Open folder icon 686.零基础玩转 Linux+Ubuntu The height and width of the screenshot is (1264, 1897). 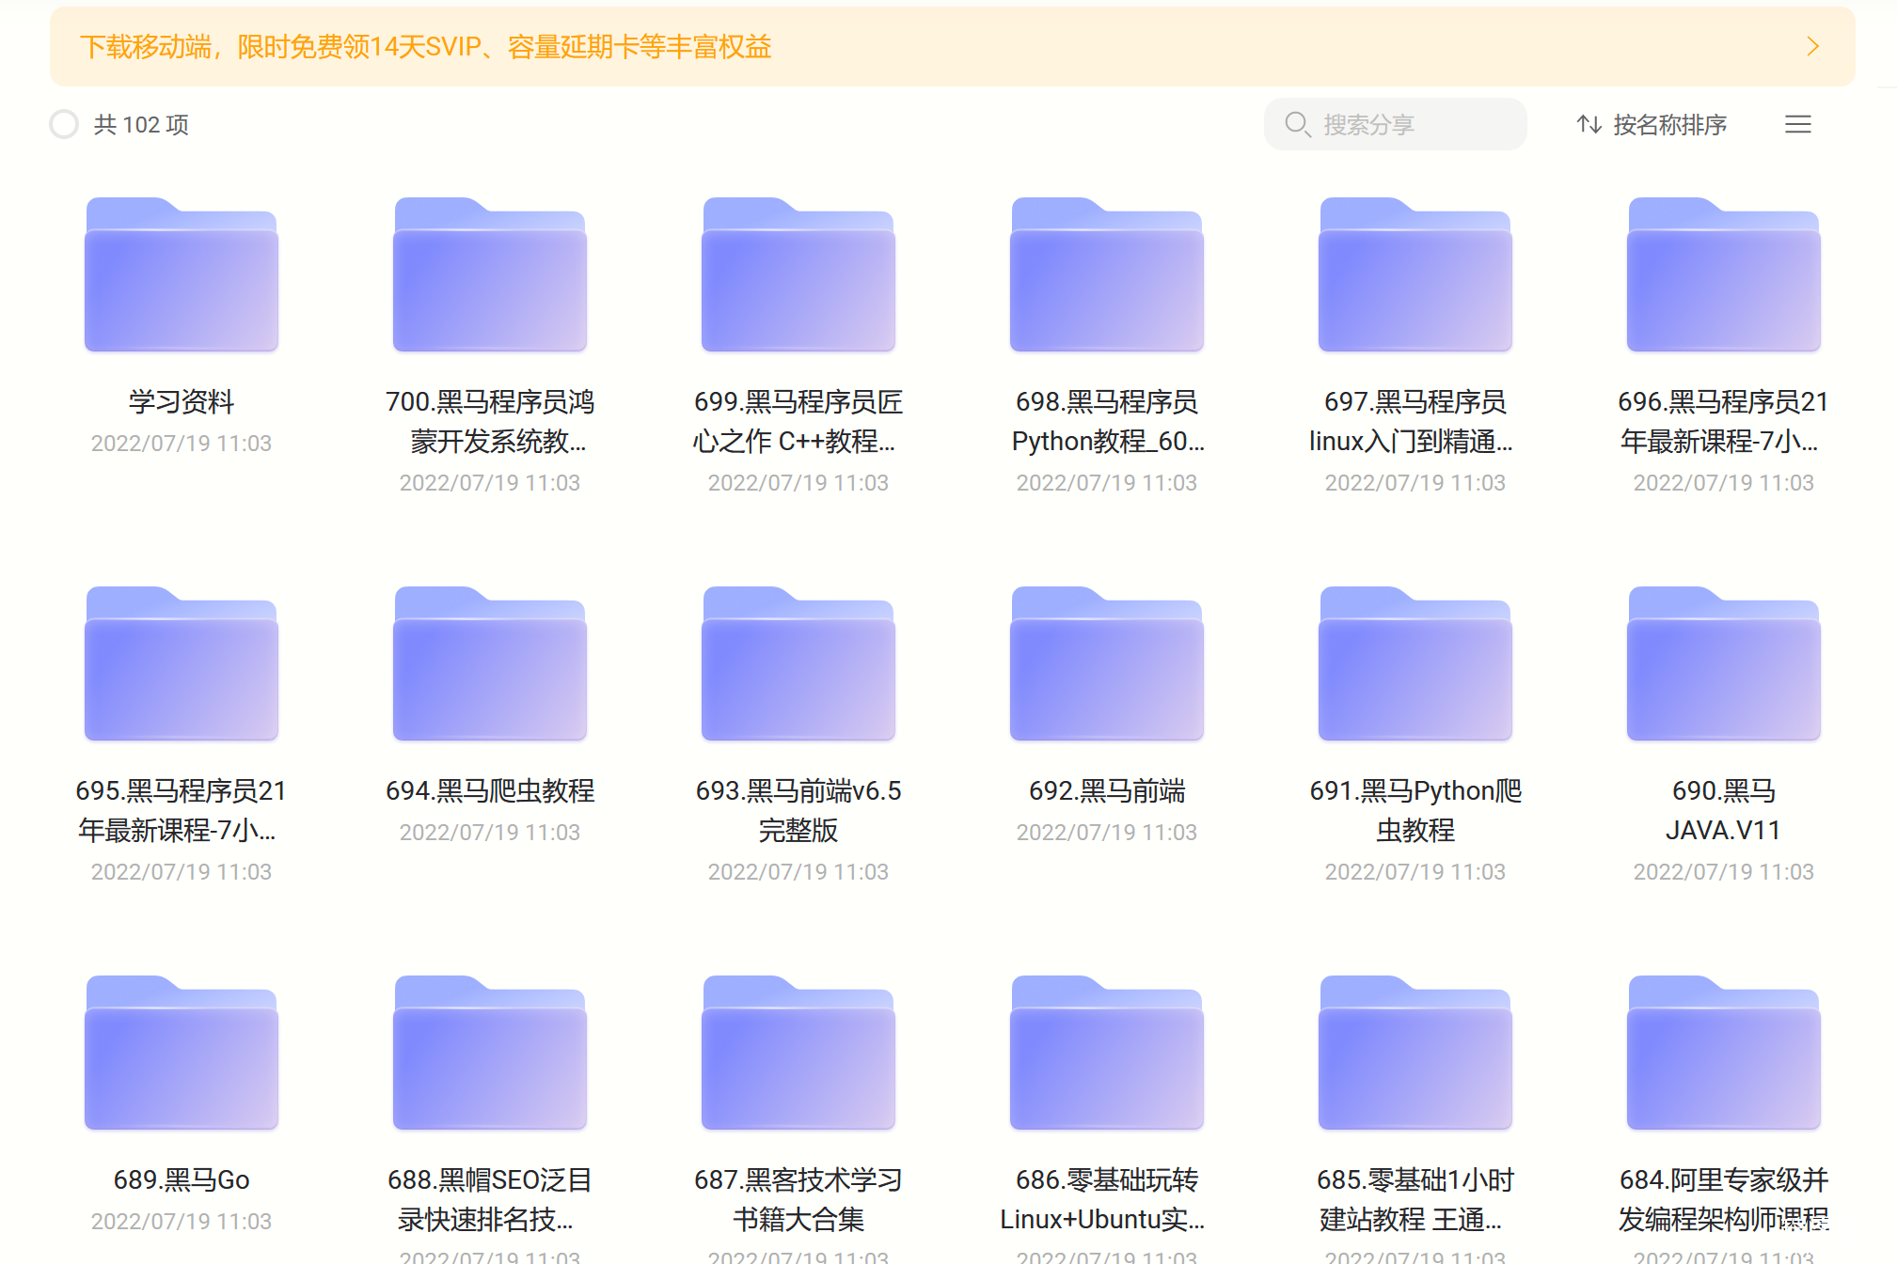1107,1053
